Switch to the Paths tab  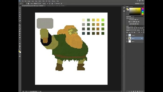click(135, 26)
